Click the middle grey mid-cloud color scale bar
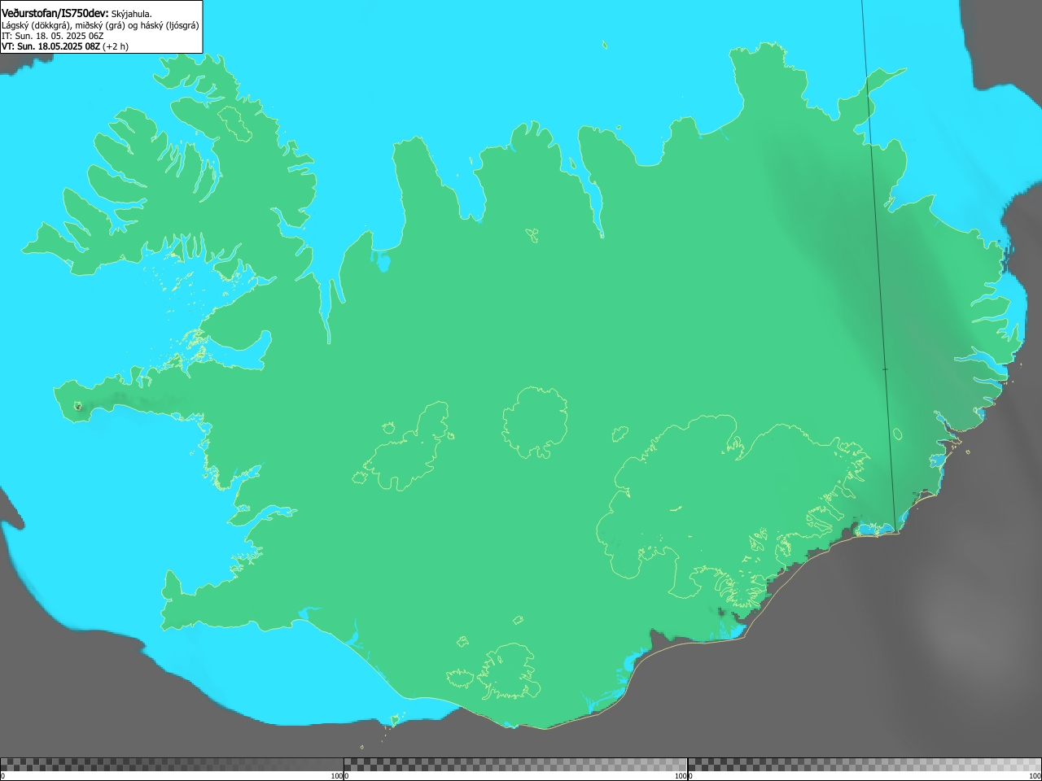The height and width of the screenshot is (781, 1042). pos(515,765)
